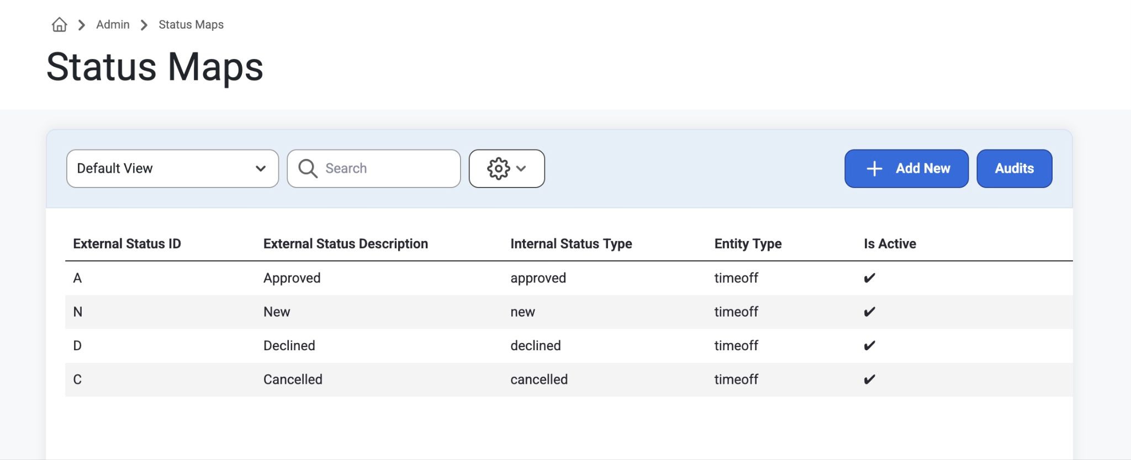The width and height of the screenshot is (1131, 460).
Task: Click the lowercase declined status type
Action: click(x=535, y=346)
